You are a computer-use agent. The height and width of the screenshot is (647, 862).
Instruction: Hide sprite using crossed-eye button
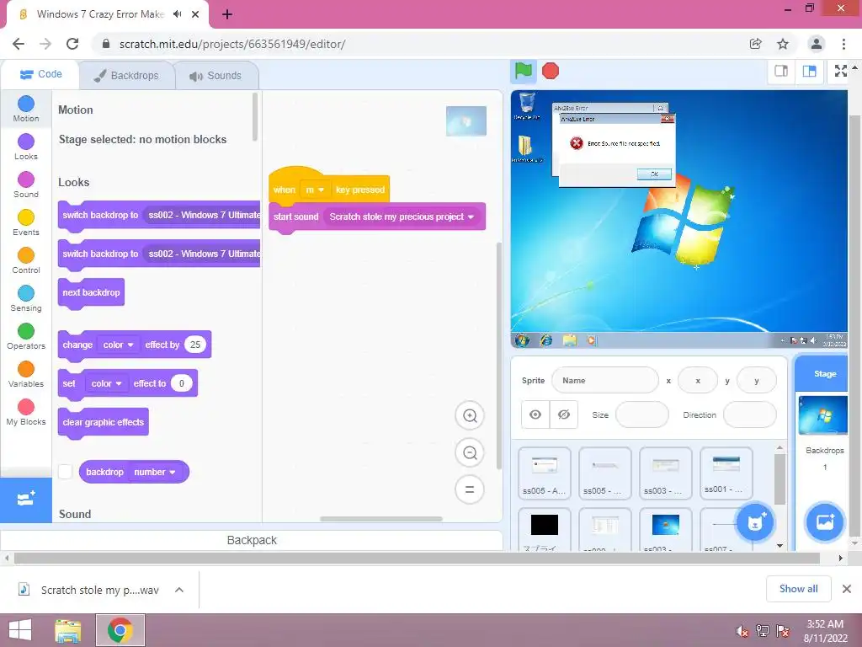pos(564,414)
